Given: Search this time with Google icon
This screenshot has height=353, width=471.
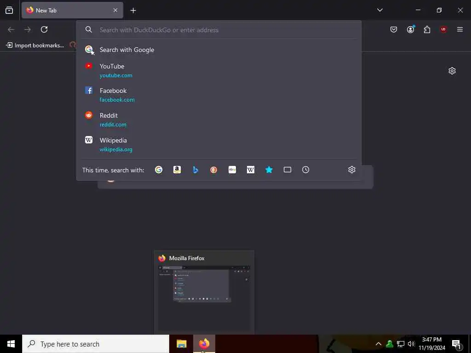Looking at the screenshot, I should pyautogui.click(x=159, y=170).
